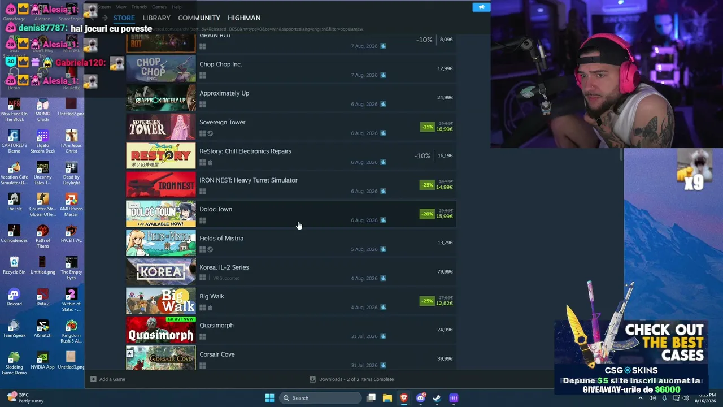This screenshot has height=407, width=723.
Task: Select the Path of Titans desktop icon
Action: click(x=43, y=236)
